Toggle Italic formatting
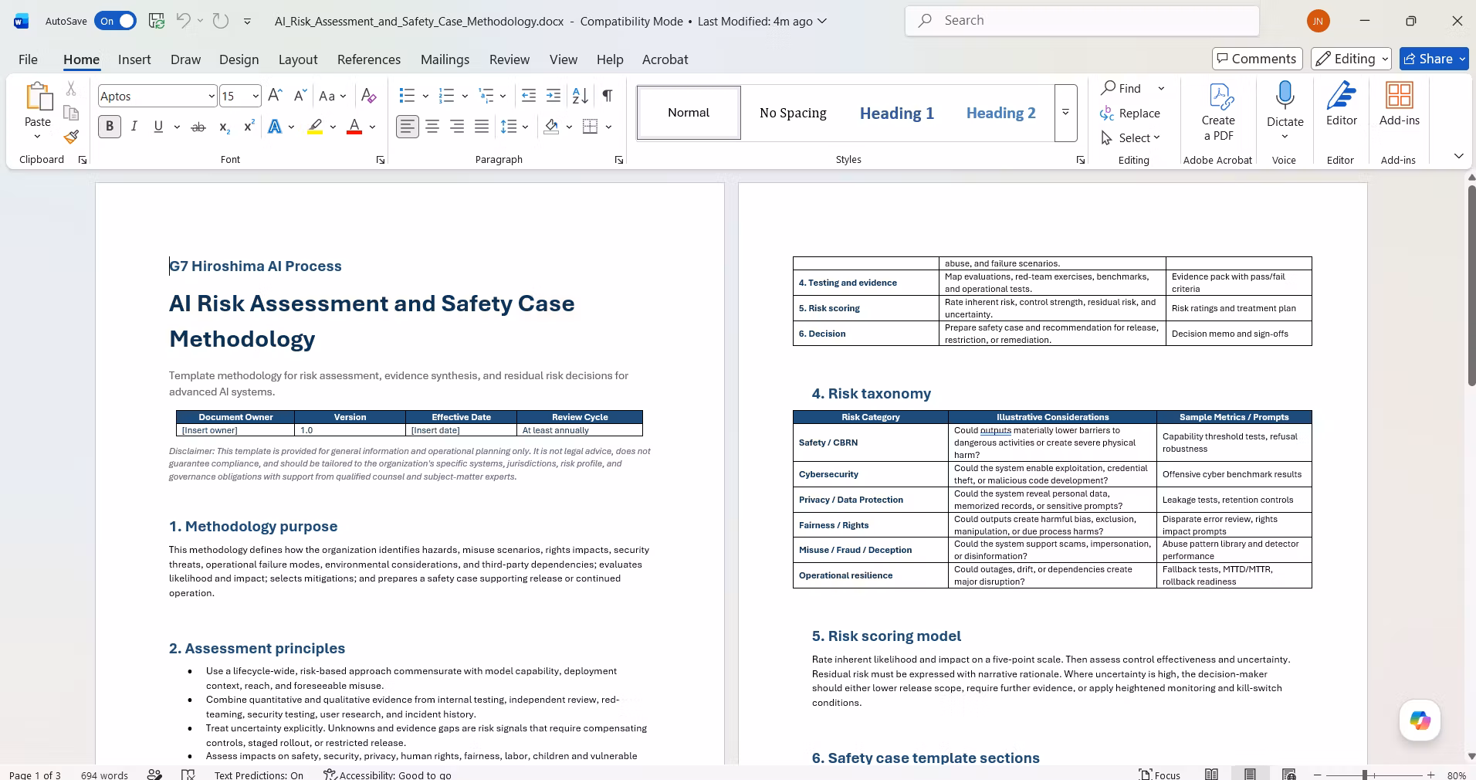The image size is (1476, 780). (x=134, y=127)
